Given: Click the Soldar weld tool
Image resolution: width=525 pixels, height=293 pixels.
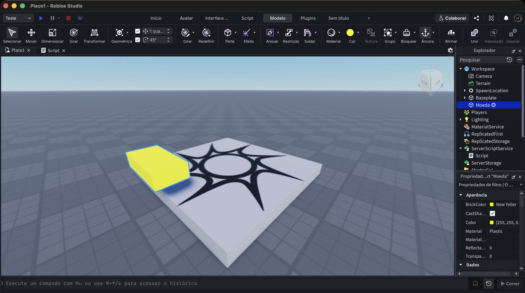Looking at the screenshot, I should 308,33.
